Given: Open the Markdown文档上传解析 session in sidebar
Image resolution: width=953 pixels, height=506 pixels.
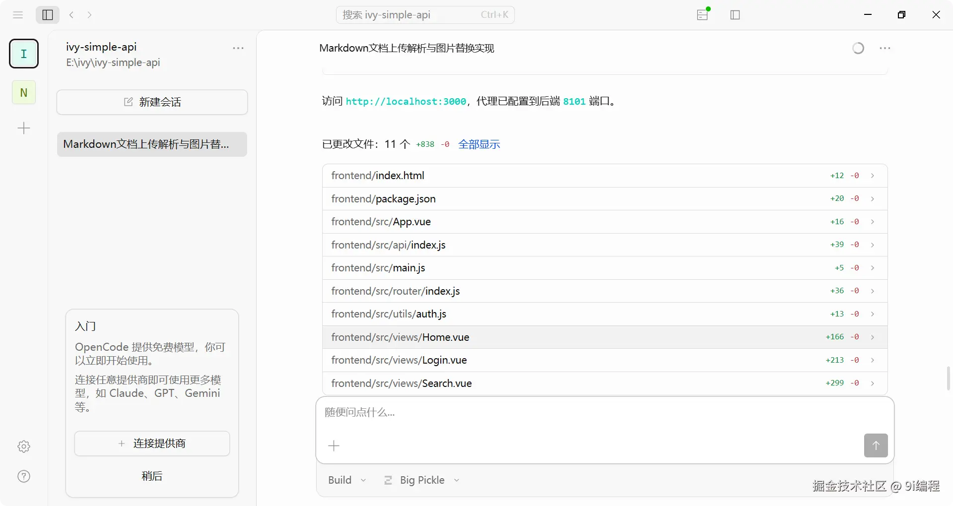Looking at the screenshot, I should pyautogui.click(x=152, y=144).
